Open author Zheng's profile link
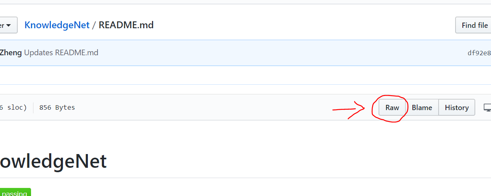Viewport: 491px width, 196px height. click(11, 52)
